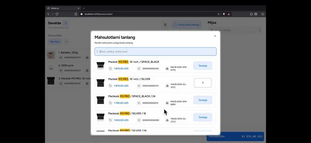Click title Macbok M3 PRO, 16' inch. / SPACE_BLACK
The width and height of the screenshot is (311, 143).
pyautogui.click(x=133, y=62)
